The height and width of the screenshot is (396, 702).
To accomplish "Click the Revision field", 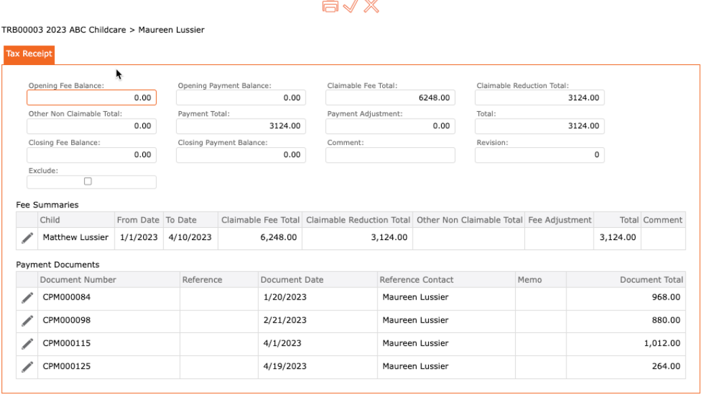I will 539,155.
